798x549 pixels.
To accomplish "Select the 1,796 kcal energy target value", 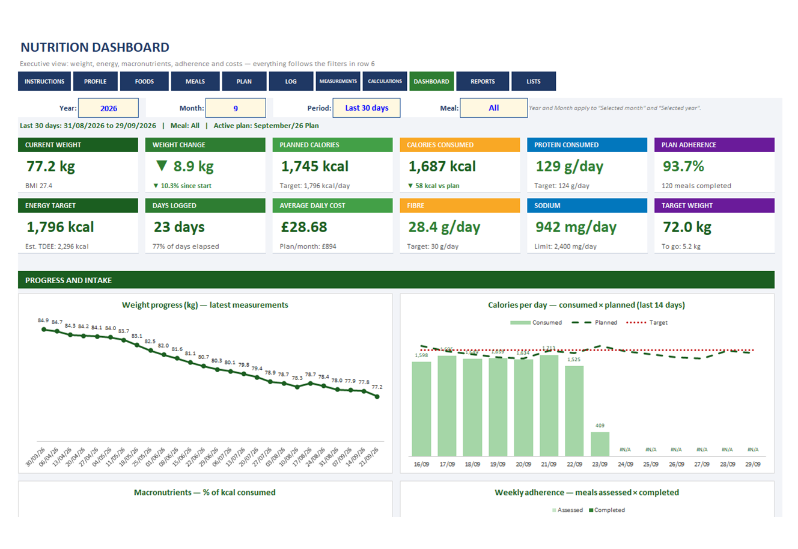I will pos(60,227).
